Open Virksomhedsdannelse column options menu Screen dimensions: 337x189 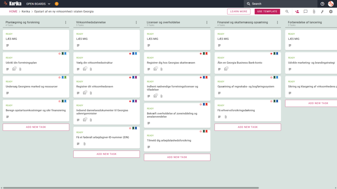click(136, 22)
